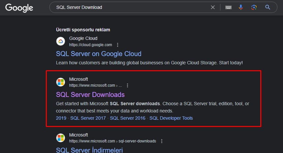Open the 2019 sitelink
283x153 pixels.
61,118
